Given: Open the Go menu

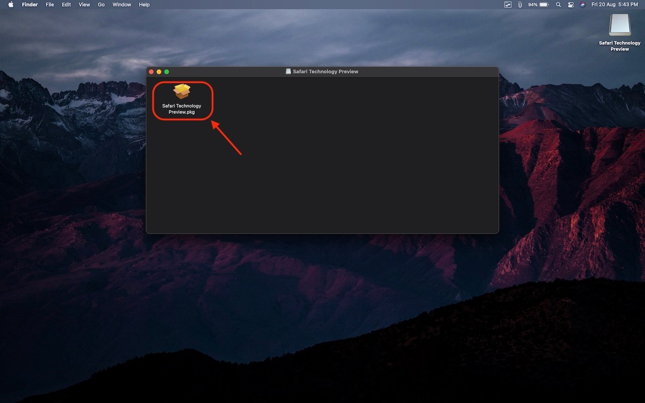Looking at the screenshot, I should click(x=101, y=5).
